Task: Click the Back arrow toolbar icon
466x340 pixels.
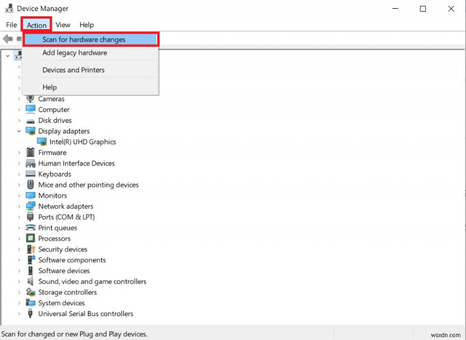Action: [x=8, y=38]
